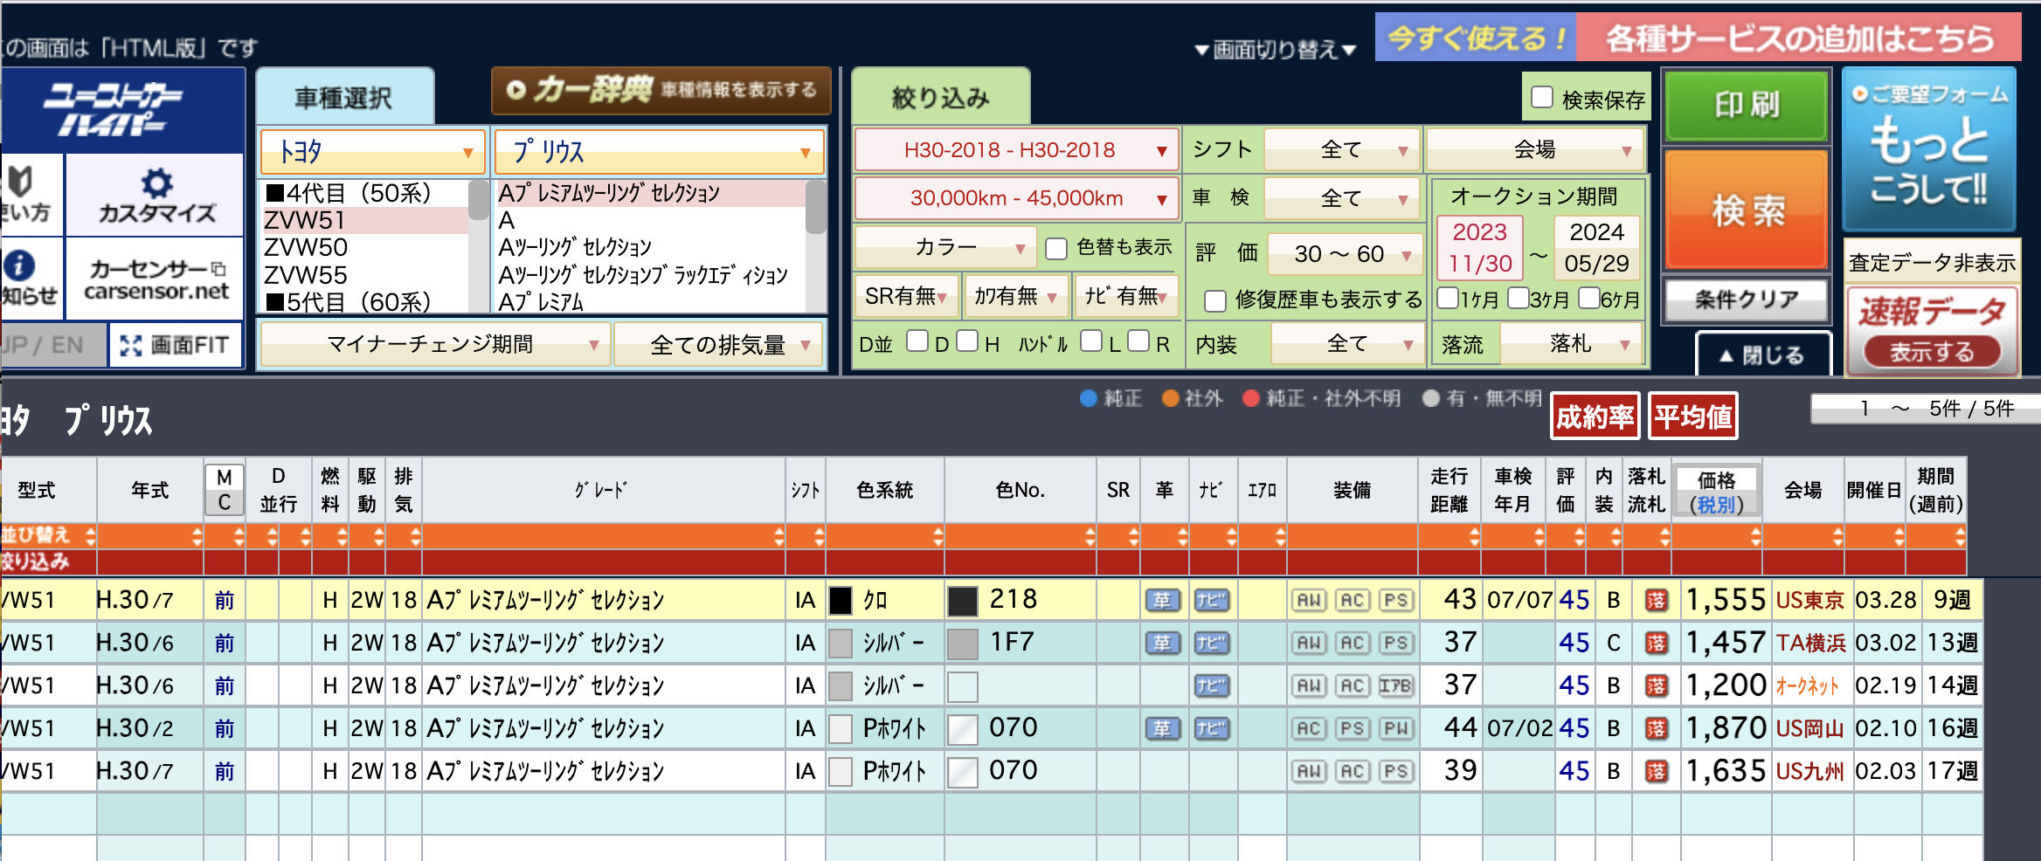The image size is (2041, 861).
Task: Click the green 印刷 button
Action: pos(1746,106)
